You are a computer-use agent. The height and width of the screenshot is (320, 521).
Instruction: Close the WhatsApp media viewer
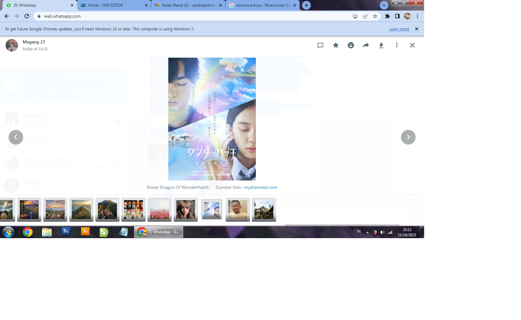click(412, 45)
